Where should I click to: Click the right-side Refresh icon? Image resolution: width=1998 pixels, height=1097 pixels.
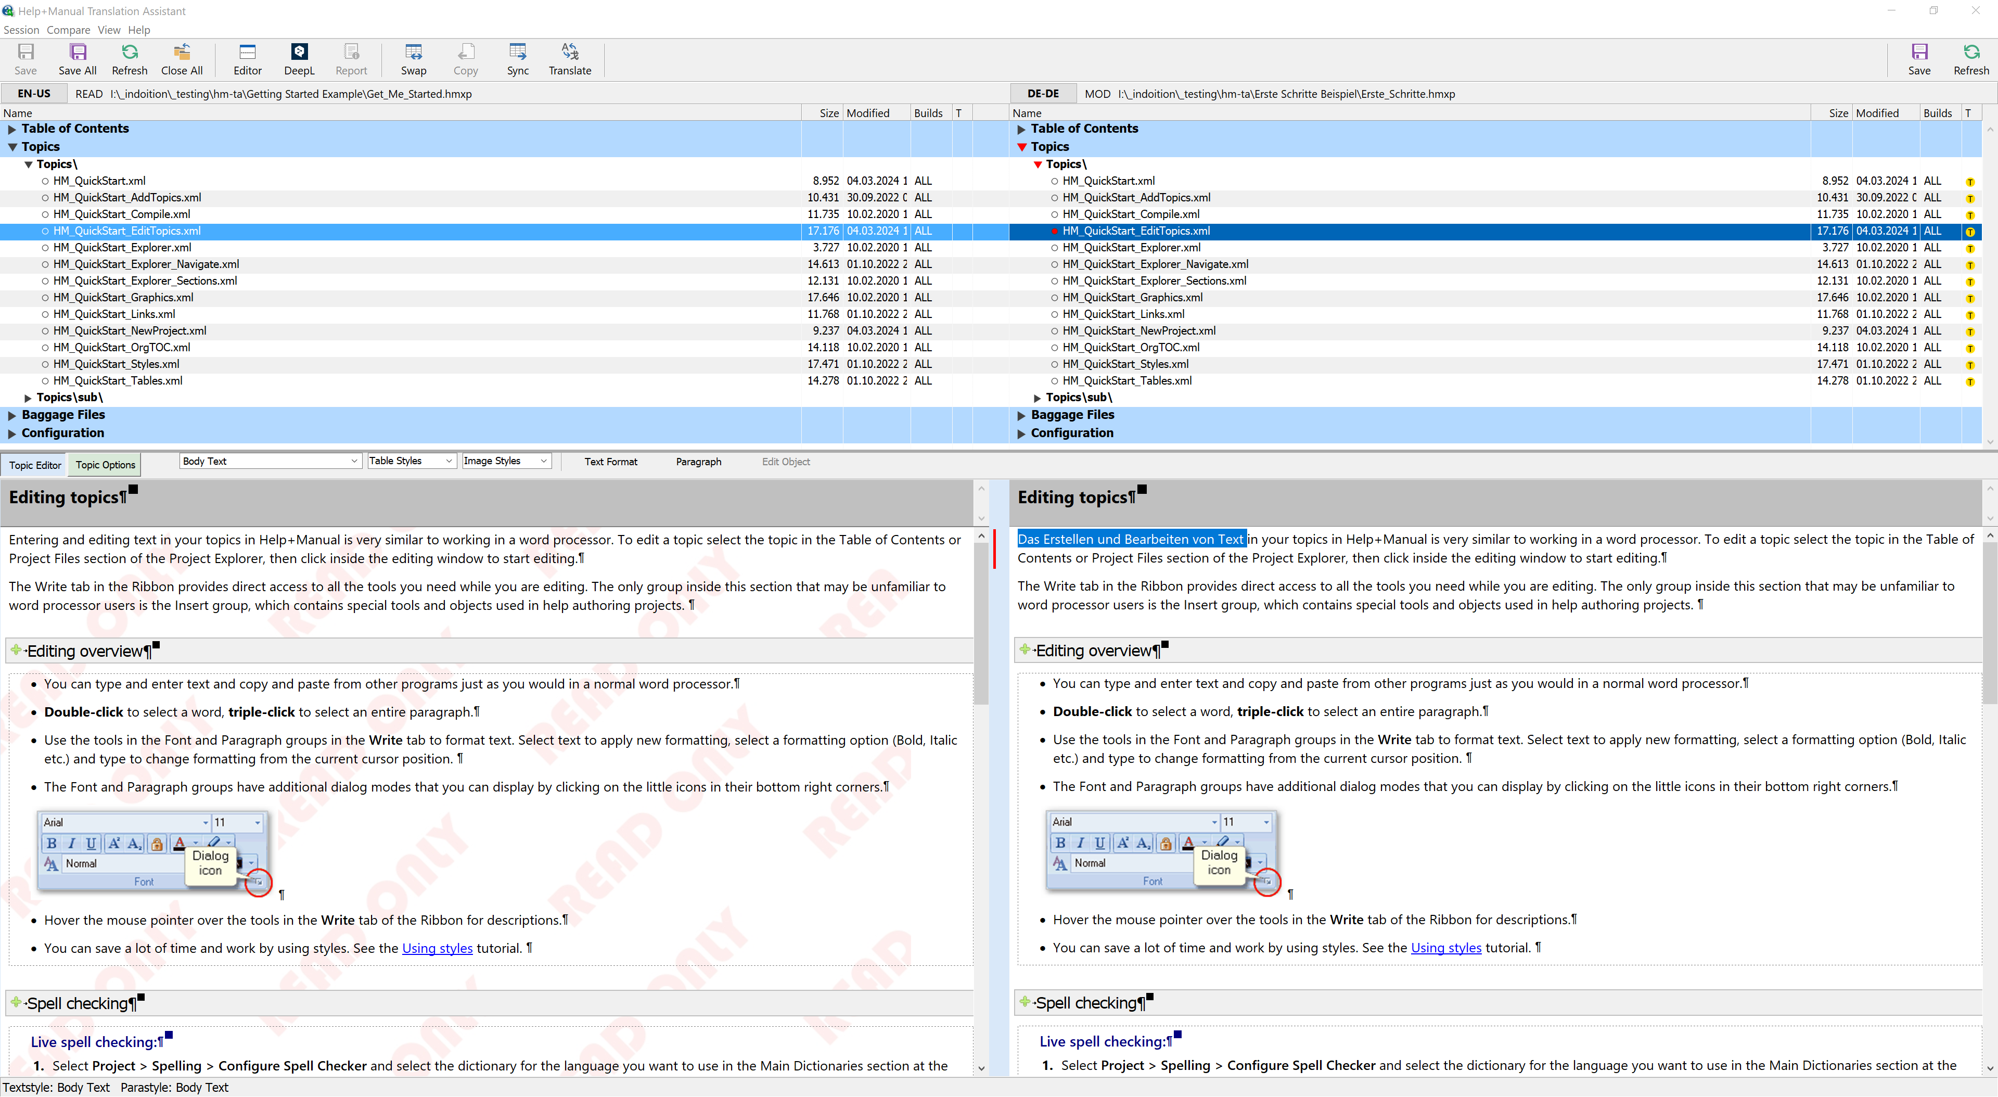tap(1971, 59)
